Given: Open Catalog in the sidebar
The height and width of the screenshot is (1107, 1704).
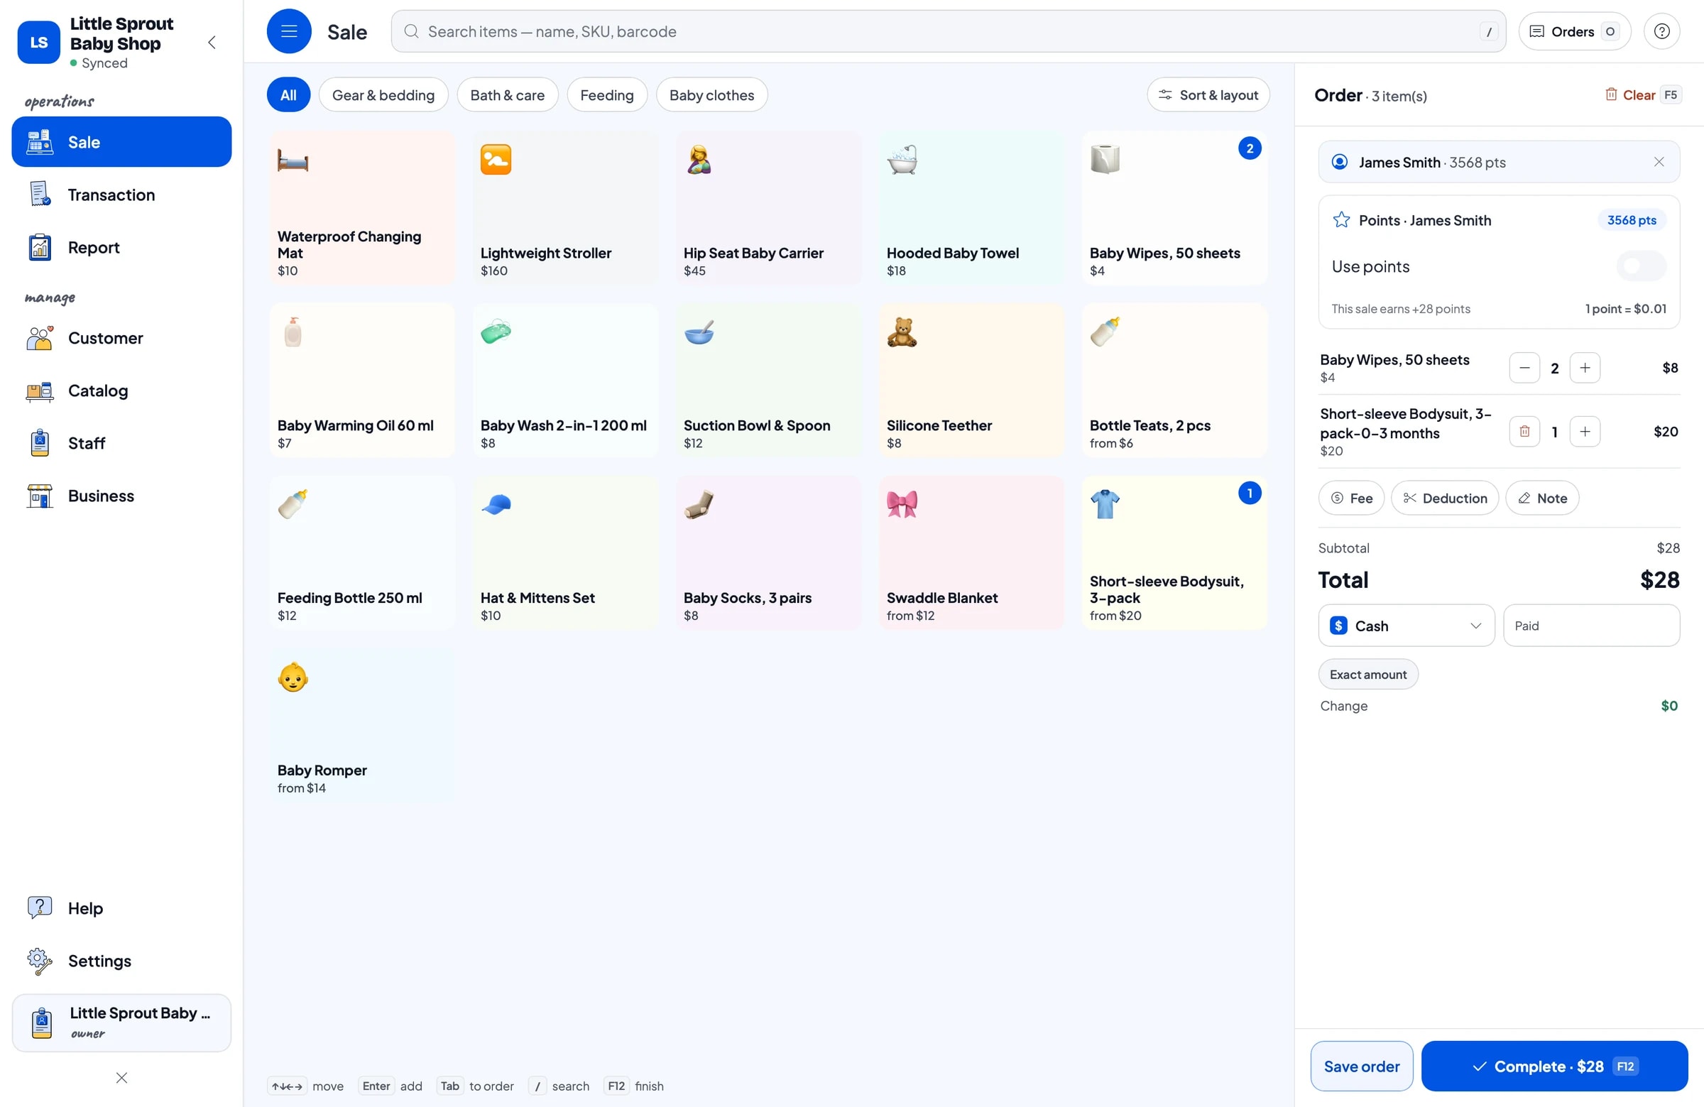Looking at the screenshot, I should coord(121,391).
